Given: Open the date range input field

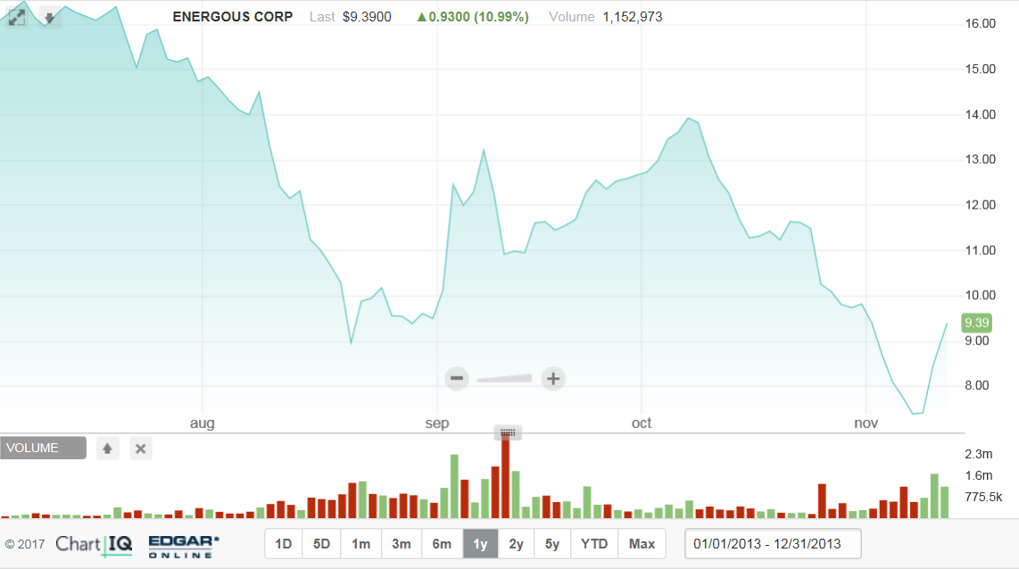Looking at the screenshot, I should pos(773,544).
